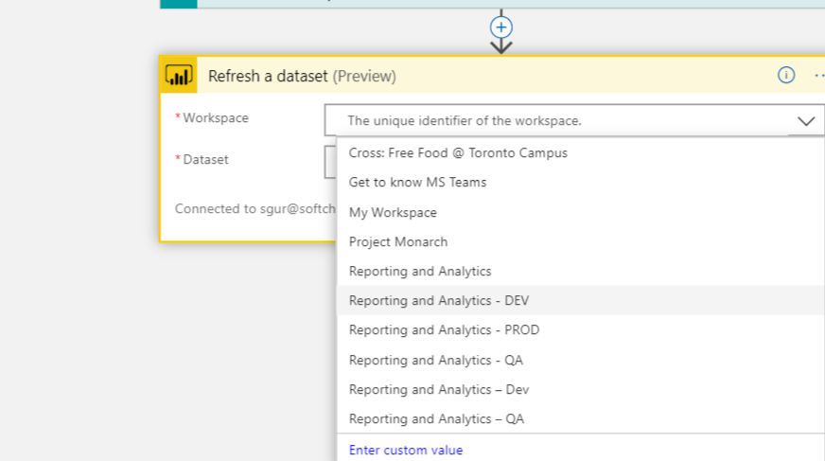Collapse the Workspace dropdown using its chevron

point(805,121)
